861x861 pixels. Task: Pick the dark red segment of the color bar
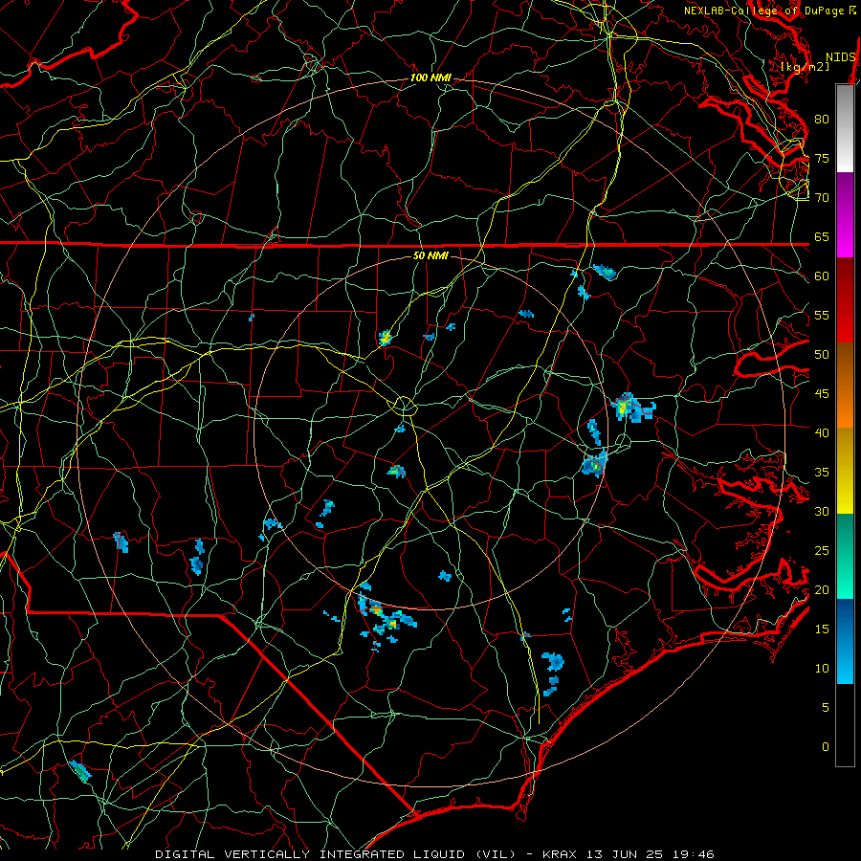coord(845,300)
